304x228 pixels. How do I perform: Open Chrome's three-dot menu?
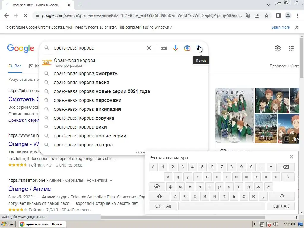click(x=297, y=15)
